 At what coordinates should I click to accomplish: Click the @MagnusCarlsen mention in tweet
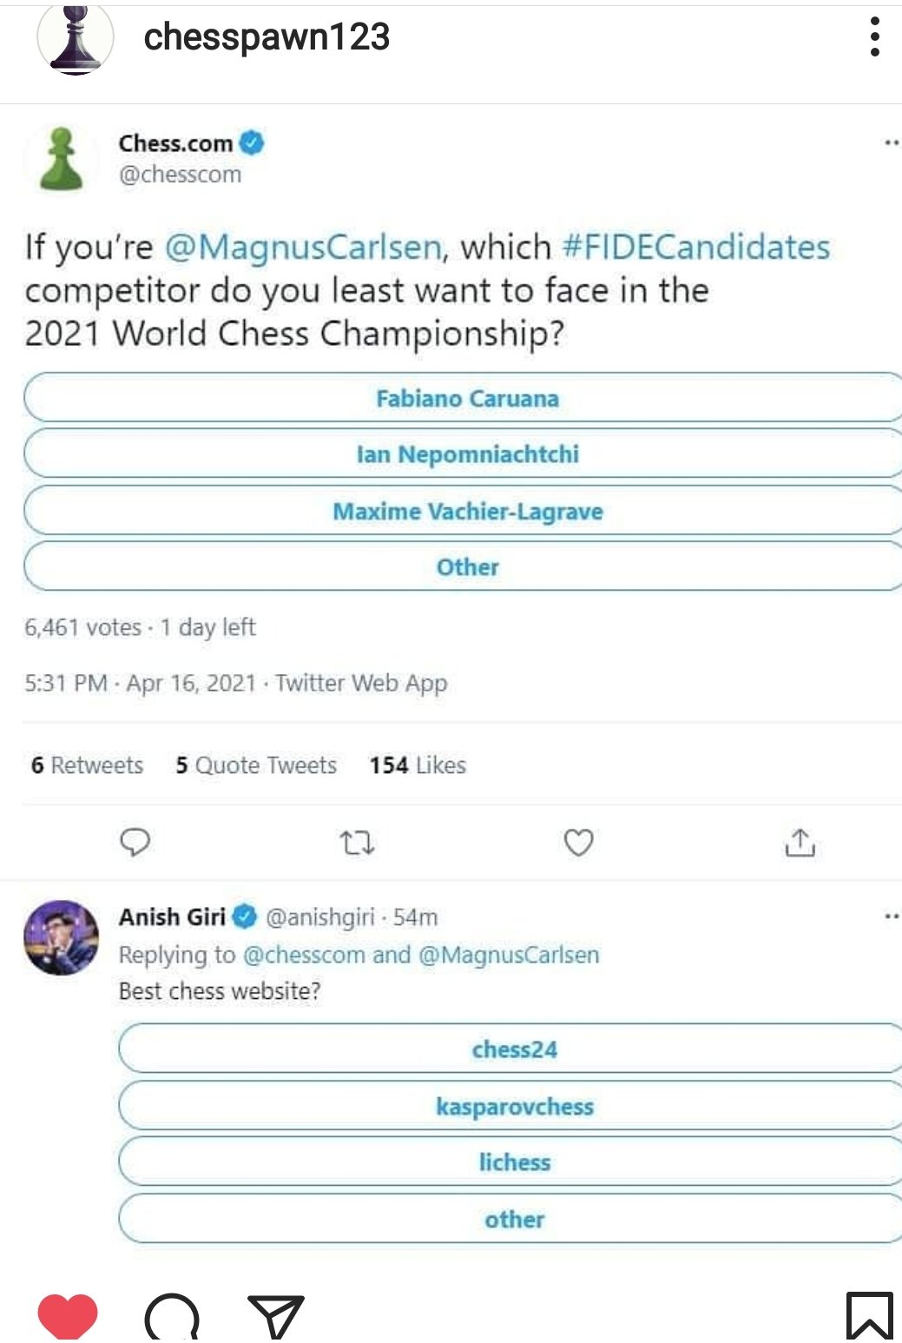pyautogui.click(x=303, y=248)
